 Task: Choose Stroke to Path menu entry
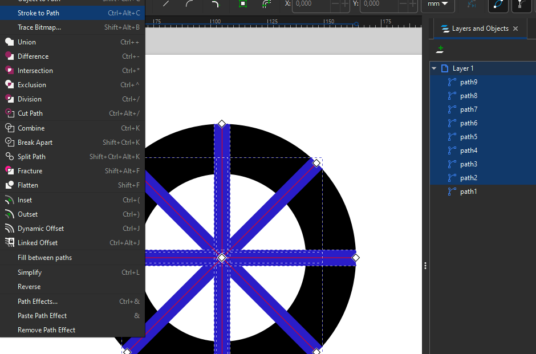pyautogui.click(x=72, y=13)
